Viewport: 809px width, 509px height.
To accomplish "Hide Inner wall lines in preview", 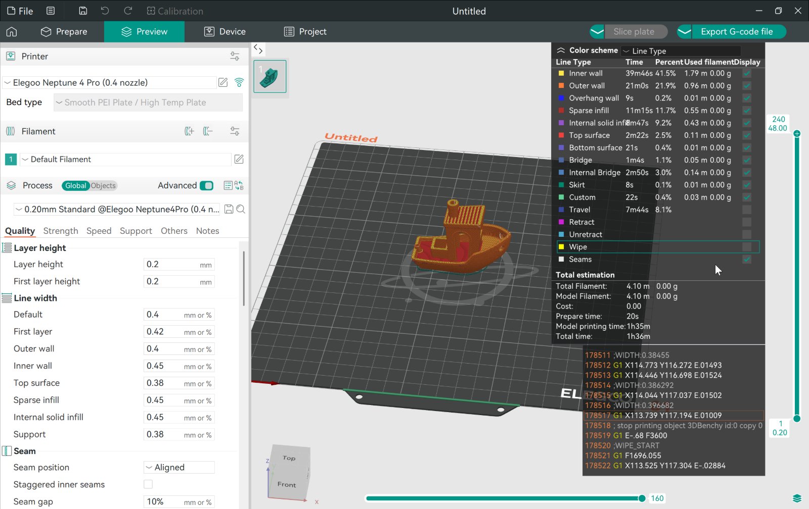I will click(x=747, y=73).
